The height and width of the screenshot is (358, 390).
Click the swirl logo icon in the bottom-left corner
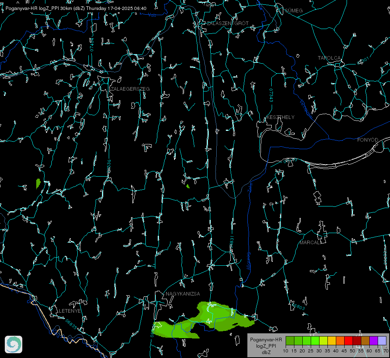tap(14, 344)
